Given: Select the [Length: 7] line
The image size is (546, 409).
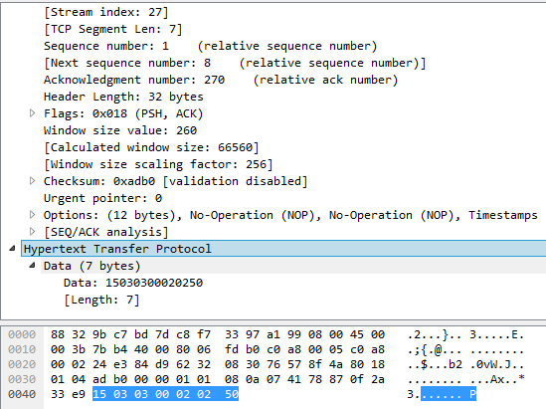Looking at the screenshot, I should pos(101,300).
